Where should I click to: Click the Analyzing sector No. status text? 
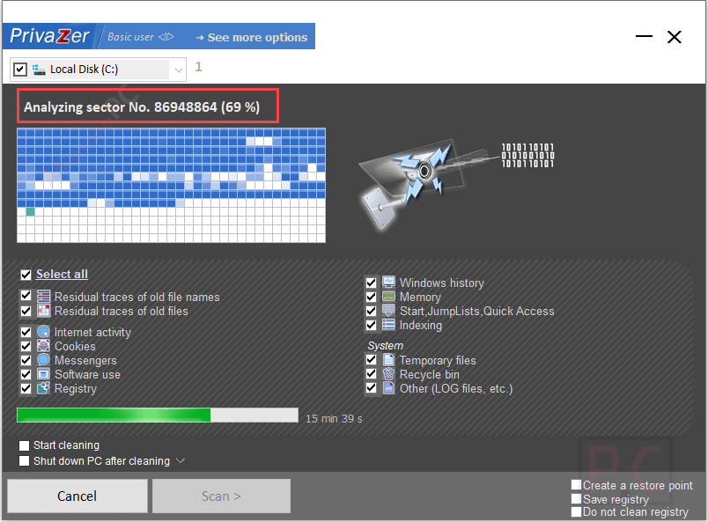tap(142, 107)
